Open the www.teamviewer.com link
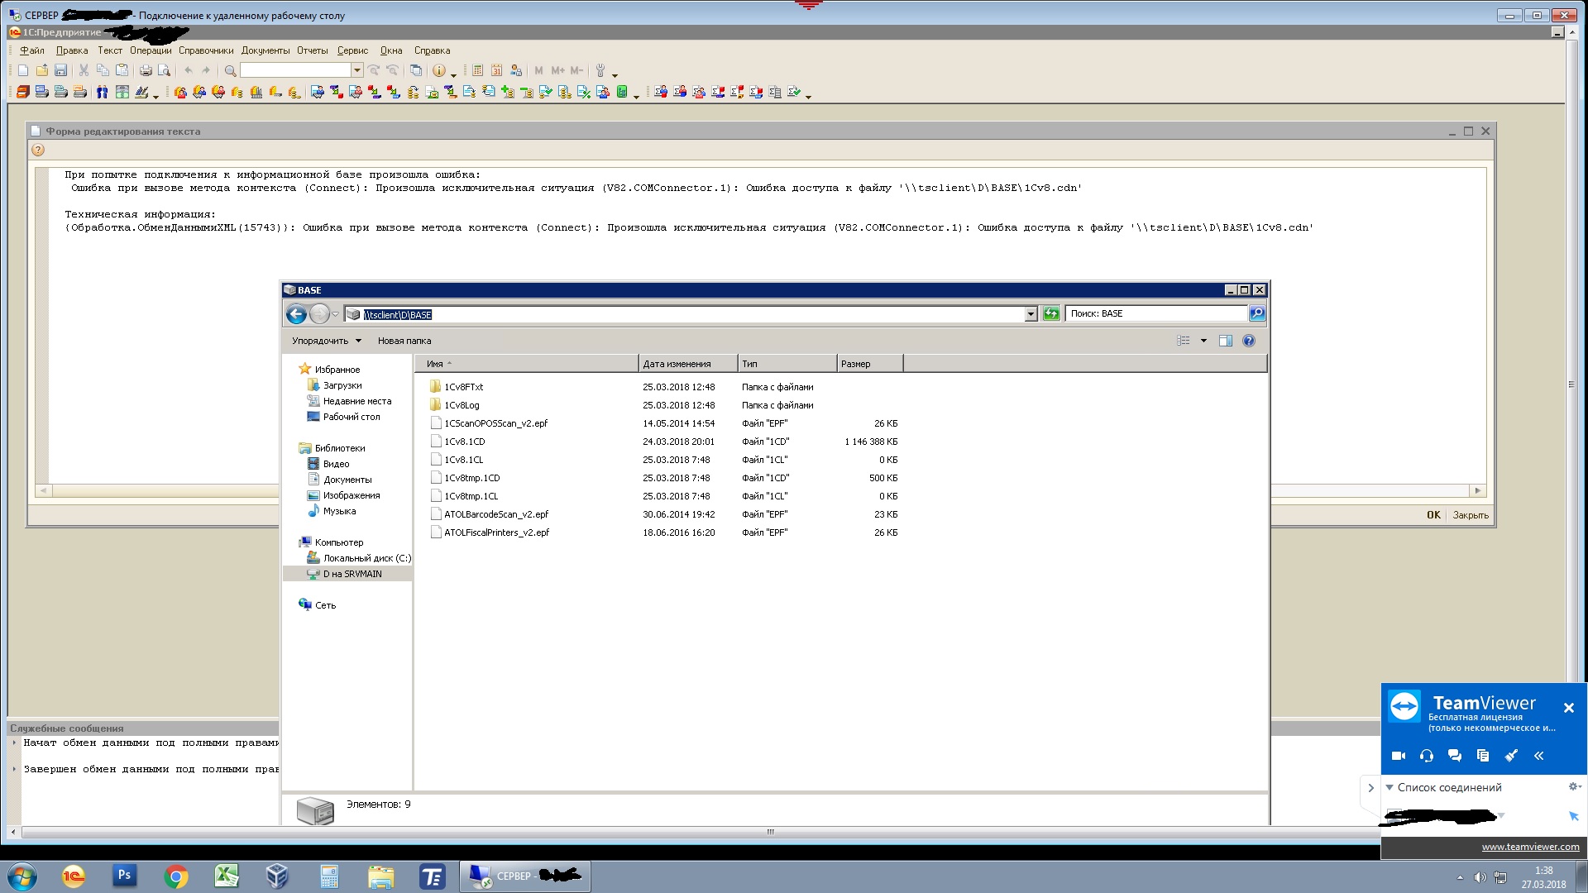The height and width of the screenshot is (893, 1588). [1529, 847]
